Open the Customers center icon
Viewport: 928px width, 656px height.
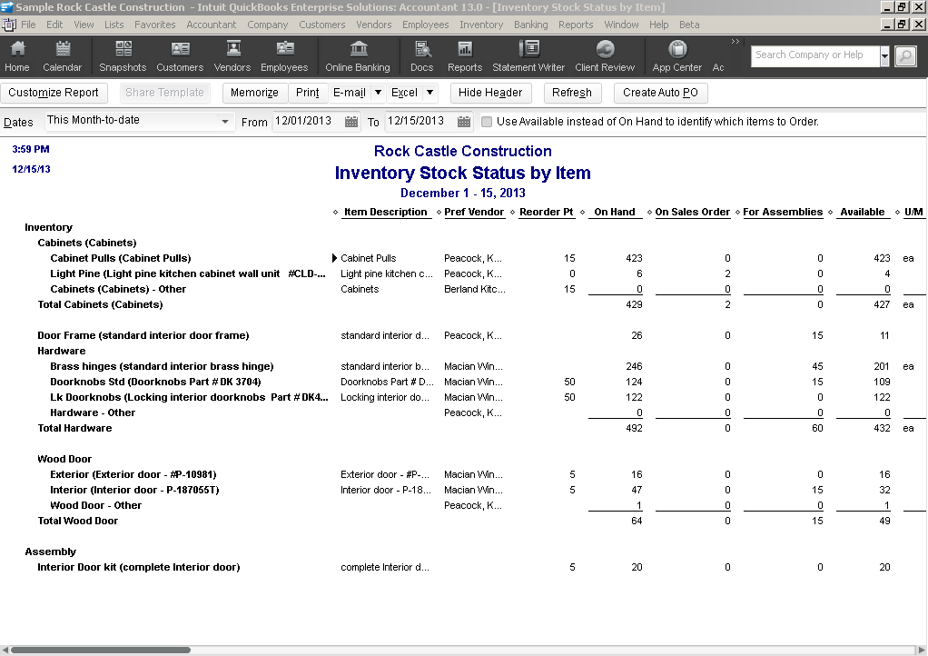[180, 57]
